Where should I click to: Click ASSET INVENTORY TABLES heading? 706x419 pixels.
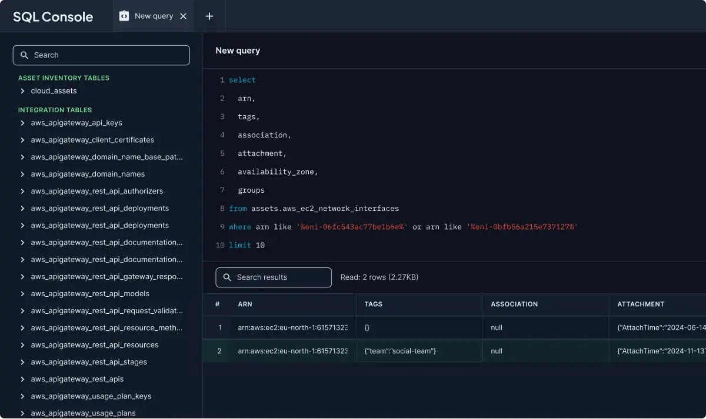coord(64,78)
